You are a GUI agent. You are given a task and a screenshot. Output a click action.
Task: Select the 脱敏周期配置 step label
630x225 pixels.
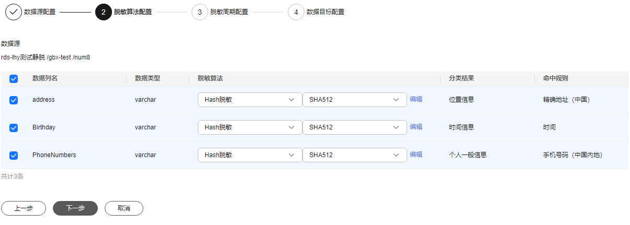[x=229, y=11]
